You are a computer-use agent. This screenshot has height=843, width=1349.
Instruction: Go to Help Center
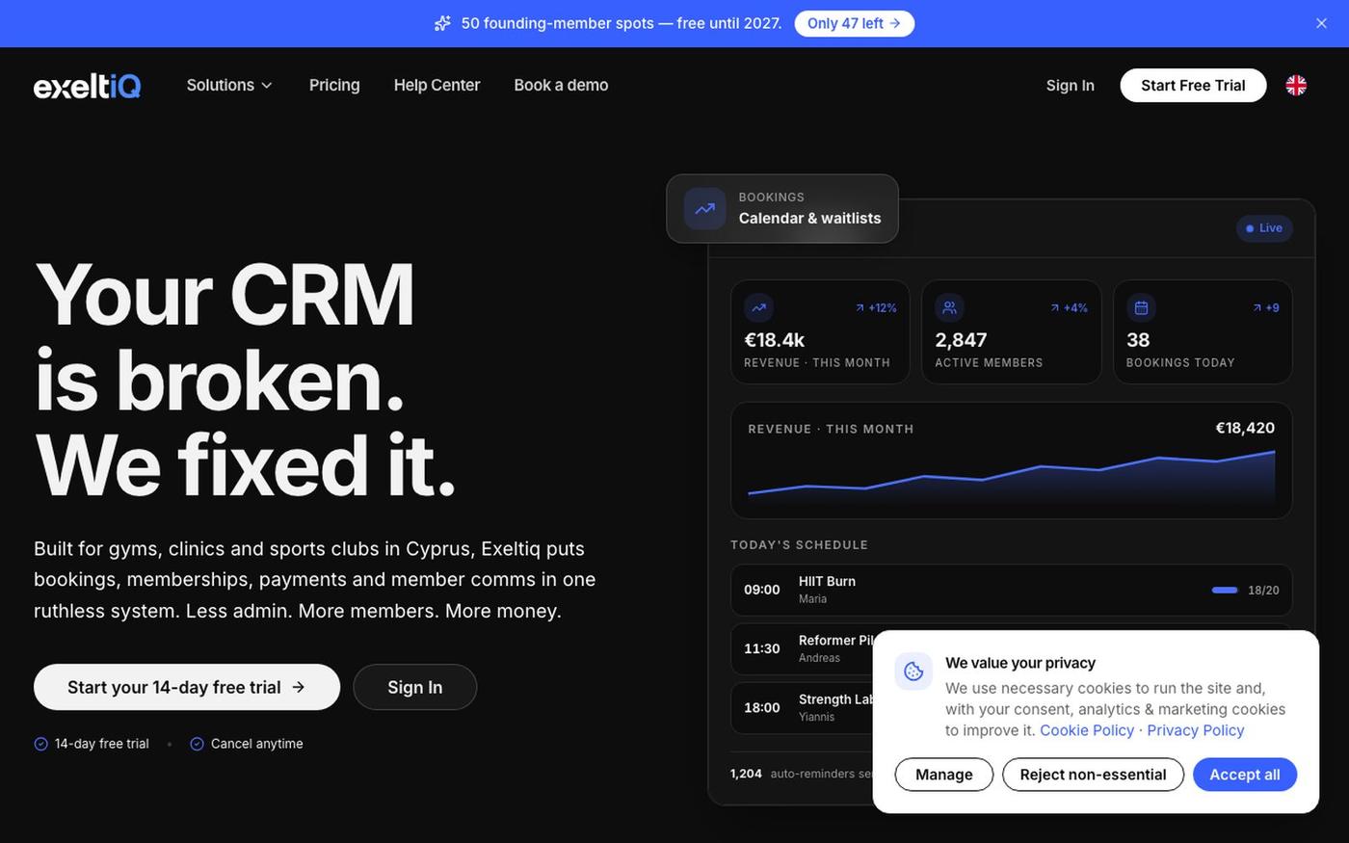pos(436,85)
